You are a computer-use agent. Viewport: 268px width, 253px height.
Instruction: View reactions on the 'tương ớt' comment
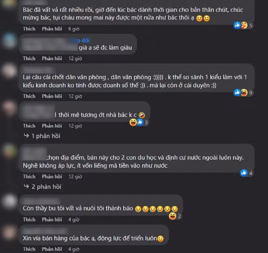click(x=138, y=122)
